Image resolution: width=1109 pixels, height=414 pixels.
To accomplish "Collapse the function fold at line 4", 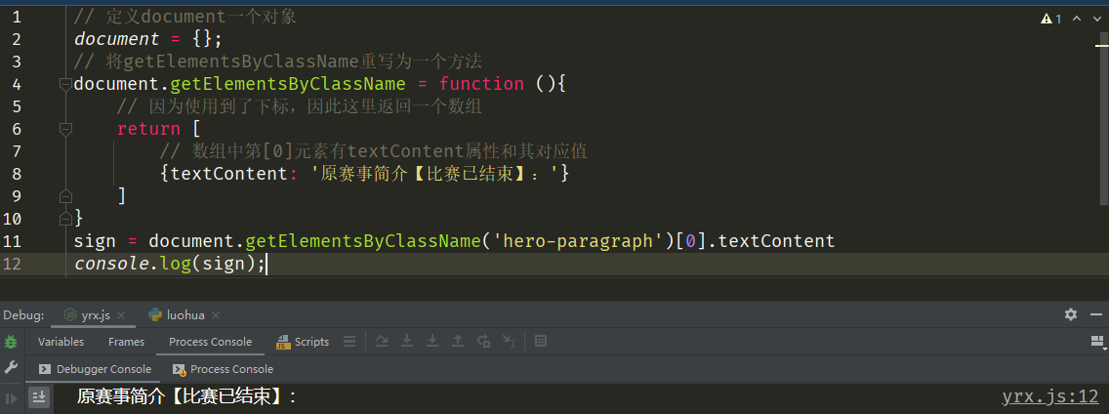I will pyautogui.click(x=65, y=84).
